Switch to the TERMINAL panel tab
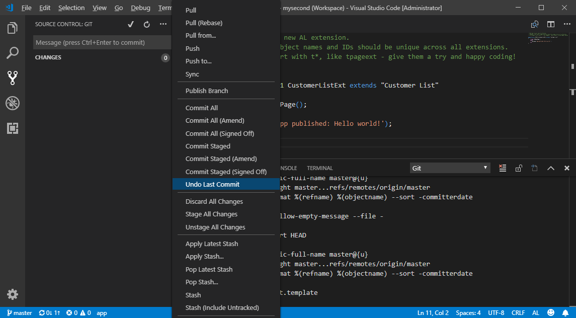 [320, 168]
